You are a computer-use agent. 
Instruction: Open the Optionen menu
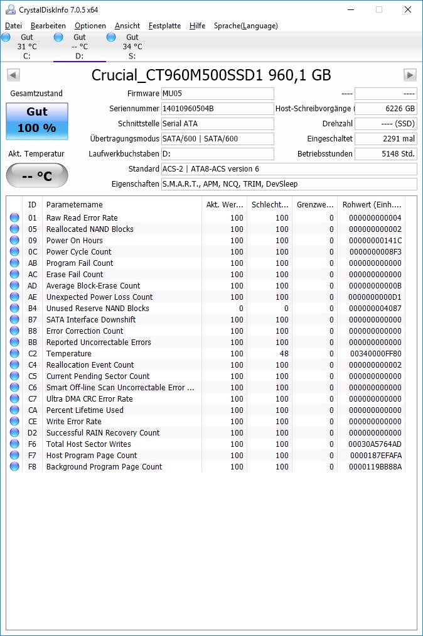click(x=90, y=26)
